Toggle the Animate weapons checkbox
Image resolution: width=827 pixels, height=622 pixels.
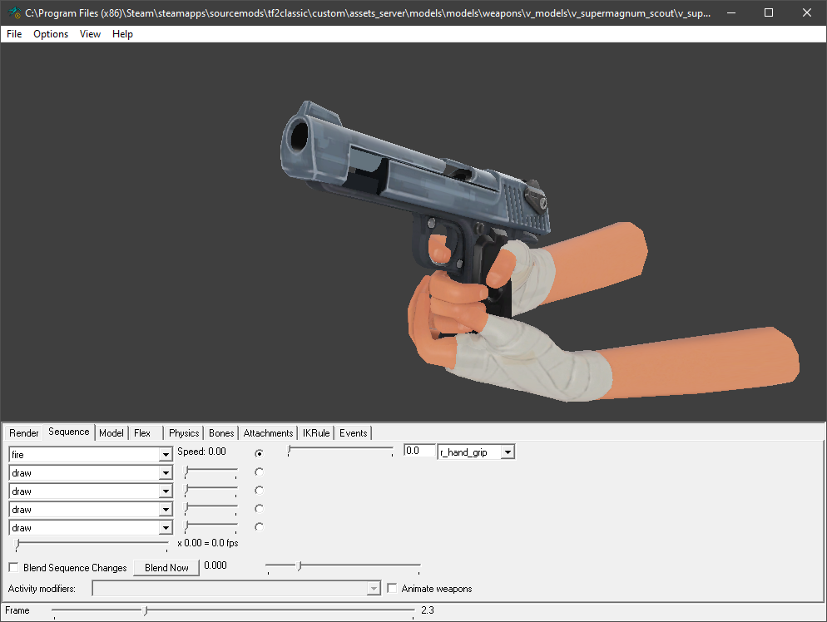392,588
